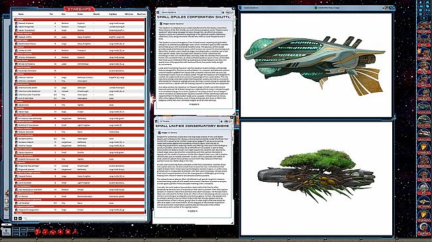432x242 pixels.
Task: Select 'Inheritorworks Redeemer' row text
Action: coord(29,91)
